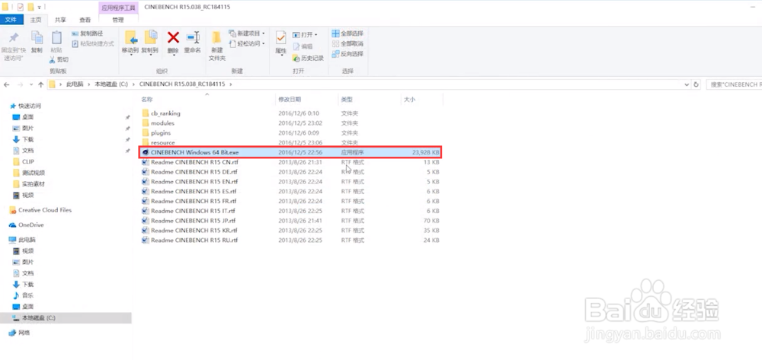Sort by the Type (类型) column header
This screenshot has height=360, width=762.
pos(347,100)
